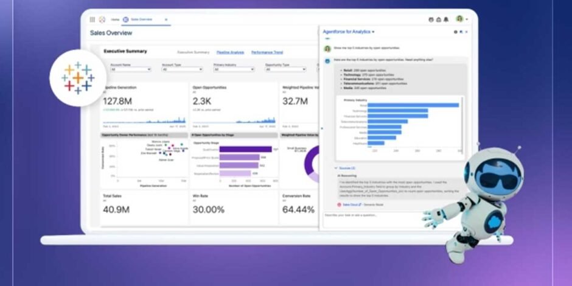Click the chat chart vertical scrollbar
The height and width of the screenshot is (286, 572).
coord(463,125)
